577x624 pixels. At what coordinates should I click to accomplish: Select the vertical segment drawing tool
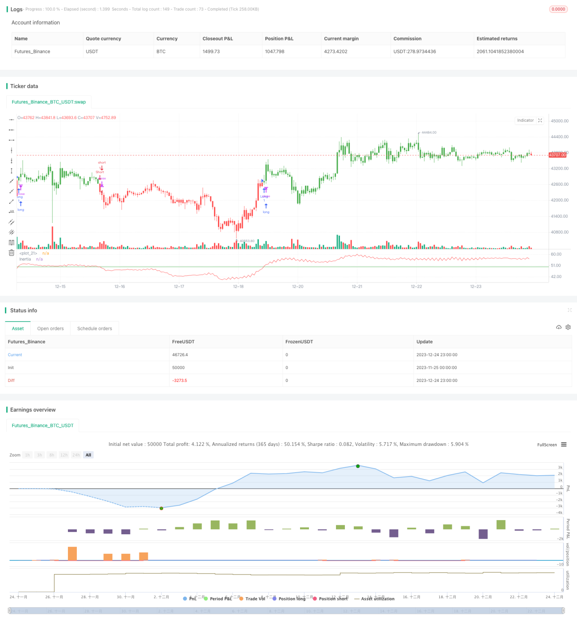pos(12,171)
